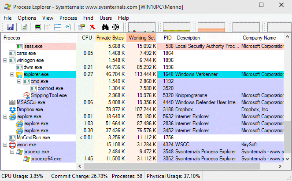
Task: Open the Find menu
Action: coord(88,18)
